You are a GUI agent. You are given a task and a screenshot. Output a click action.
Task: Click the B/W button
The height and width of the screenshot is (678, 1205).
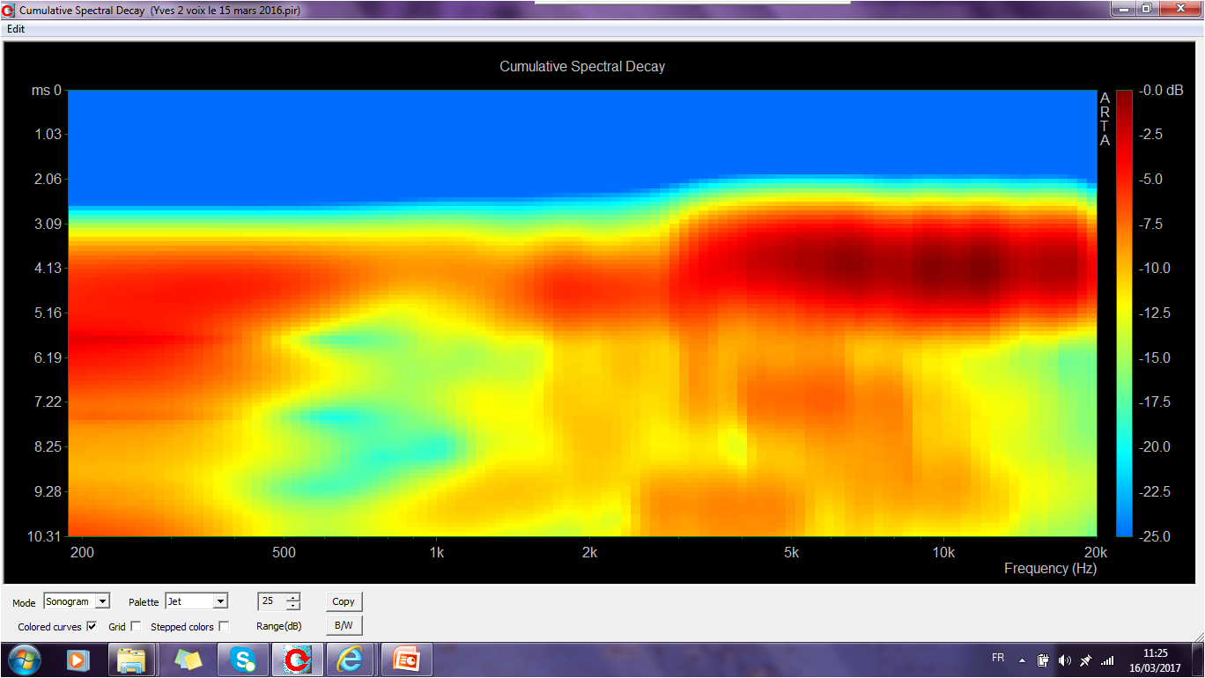point(344,625)
